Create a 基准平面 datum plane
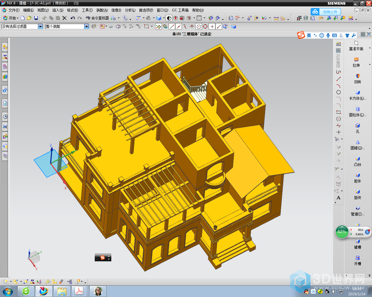This screenshot has width=372, height=297. pyautogui.click(x=356, y=46)
